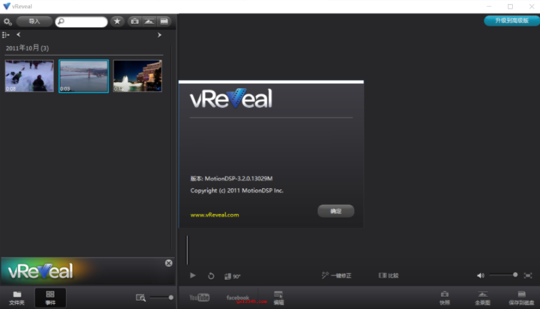540x309 pixels.
Task: Select the Golden Gate bridge video thumbnail
Action: 84,76
